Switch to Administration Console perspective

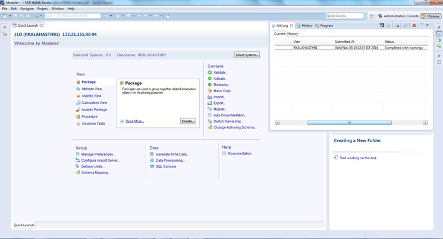pos(398,16)
